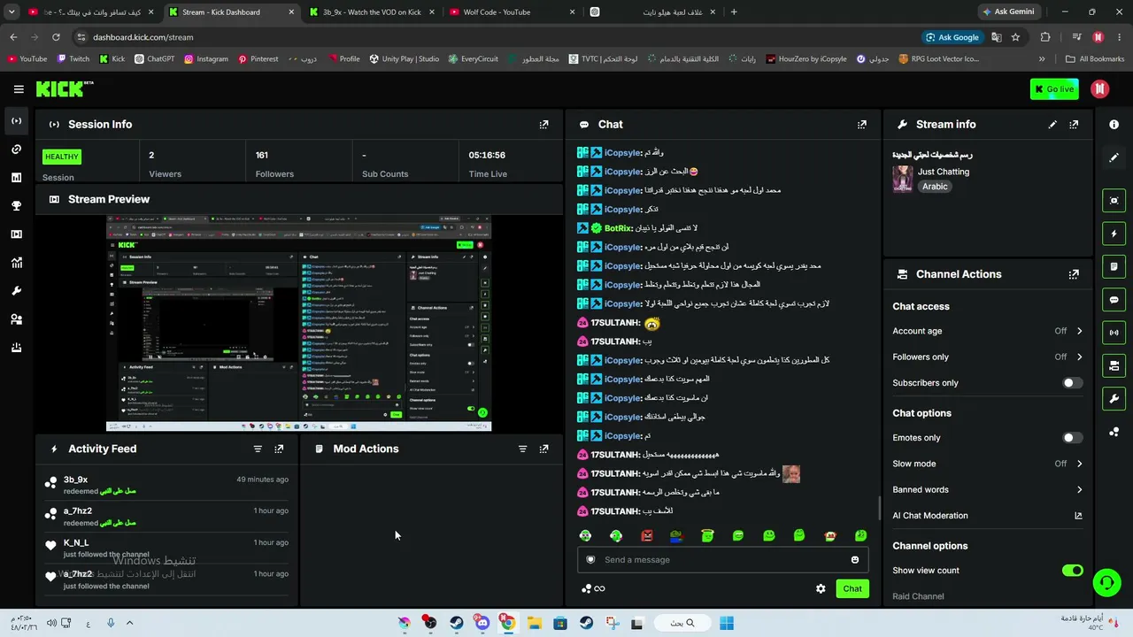Open the video clips icon in left sidebar
Viewport: 1133px width, 637px height.
point(16,234)
